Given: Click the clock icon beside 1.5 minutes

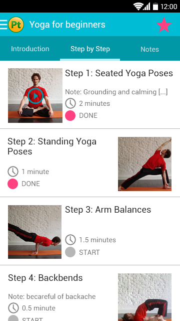Looking at the screenshot, I should point(70,240).
